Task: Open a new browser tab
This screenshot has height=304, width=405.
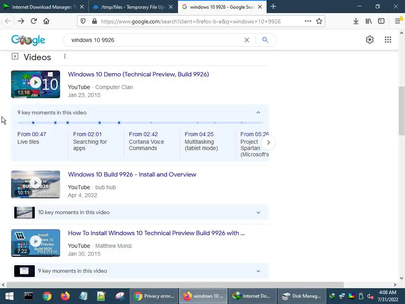Action: [x=273, y=7]
